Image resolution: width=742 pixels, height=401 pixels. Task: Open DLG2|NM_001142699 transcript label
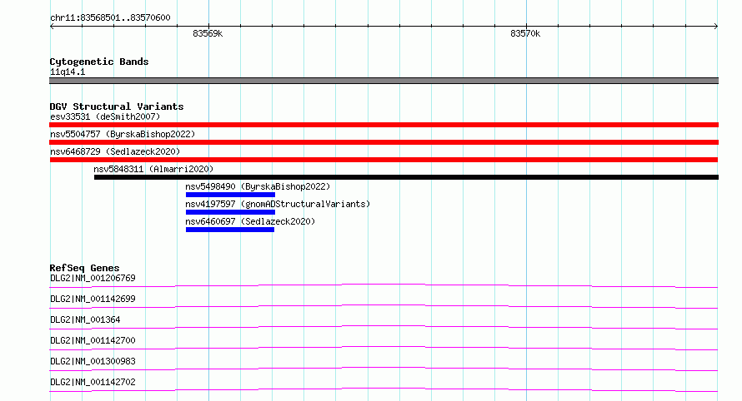pos(93,299)
